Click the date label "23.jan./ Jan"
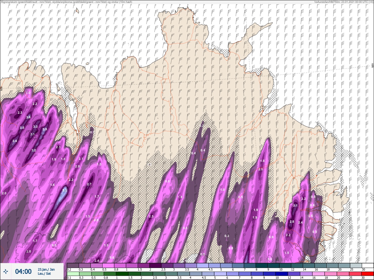Image resolution: width=374 pixels, height=280 pixels. [x=46, y=269]
